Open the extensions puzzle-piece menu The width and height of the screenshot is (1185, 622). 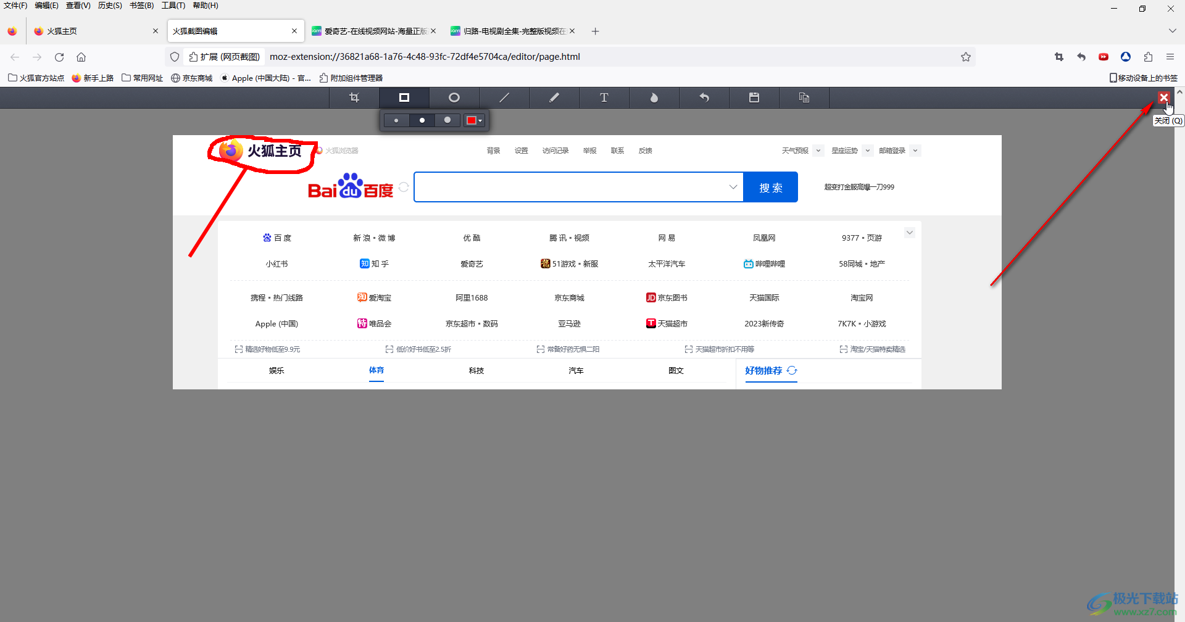pos(1148,57)
